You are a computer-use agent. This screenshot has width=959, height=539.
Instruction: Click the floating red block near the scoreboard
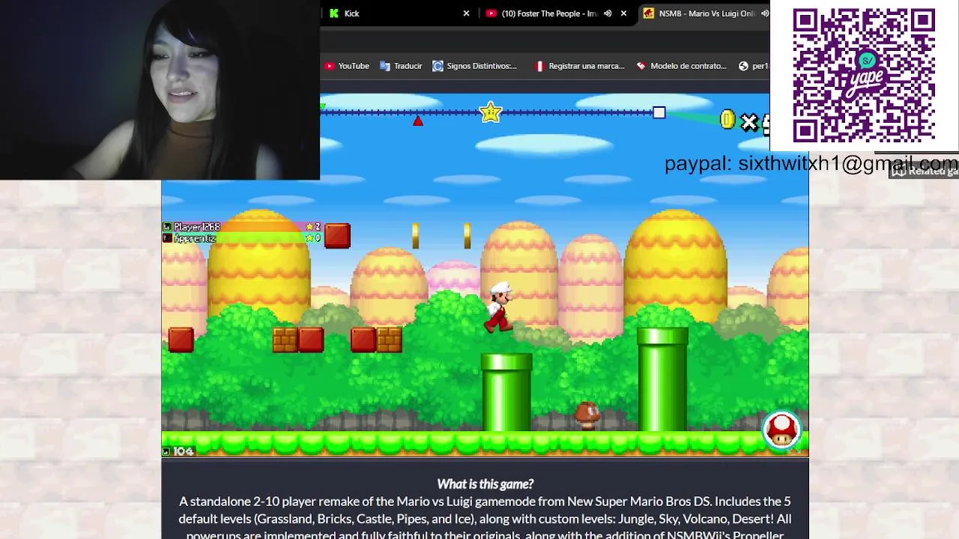coord(337,235)
